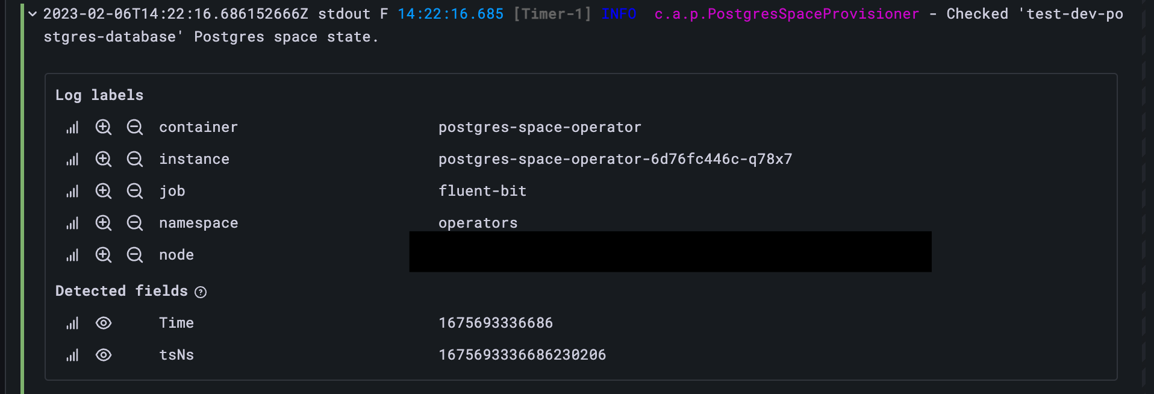The height and width of the screenshot is (394, 1154).
Task: Open statistics for the job label
Action: pos(72,191)
